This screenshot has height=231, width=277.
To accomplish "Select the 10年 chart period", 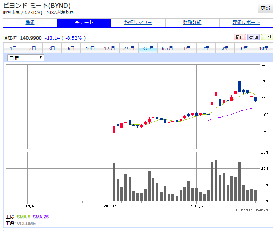I will (x=264, y=48).
